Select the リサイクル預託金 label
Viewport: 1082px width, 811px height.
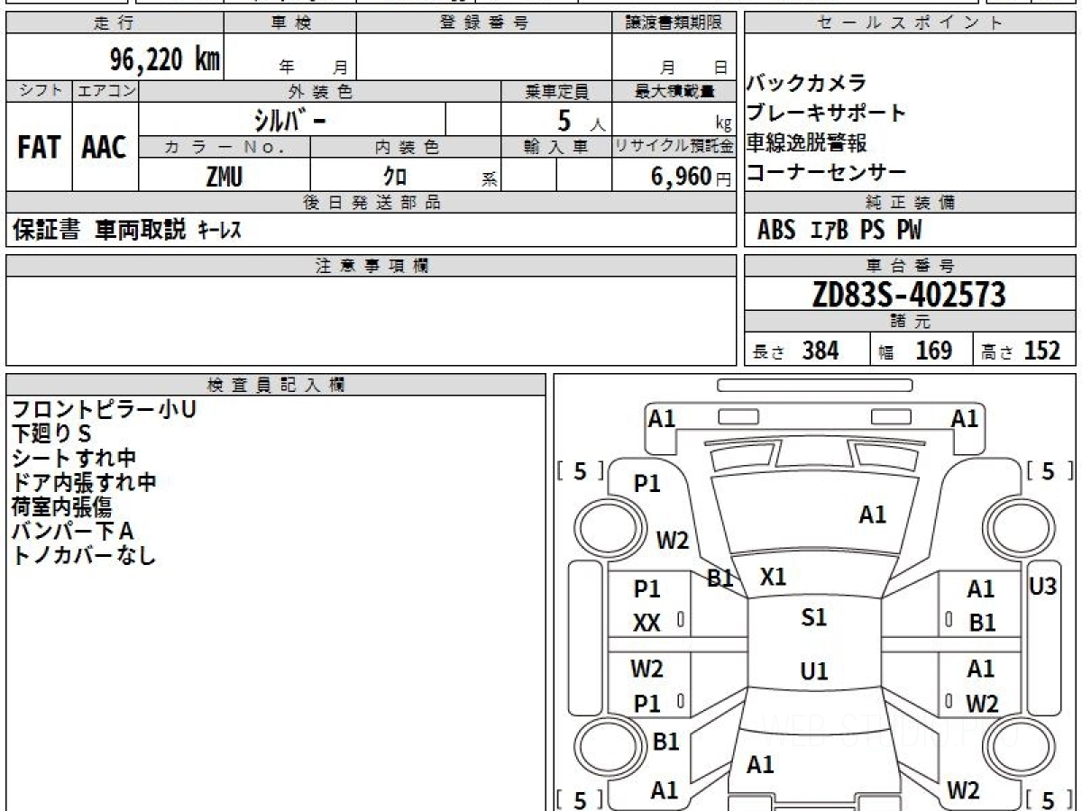tap(674, 147)
